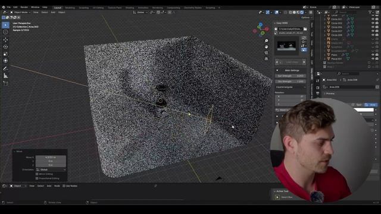Open the File menu
The image size is (381, 214).
(x=9, y=7)
